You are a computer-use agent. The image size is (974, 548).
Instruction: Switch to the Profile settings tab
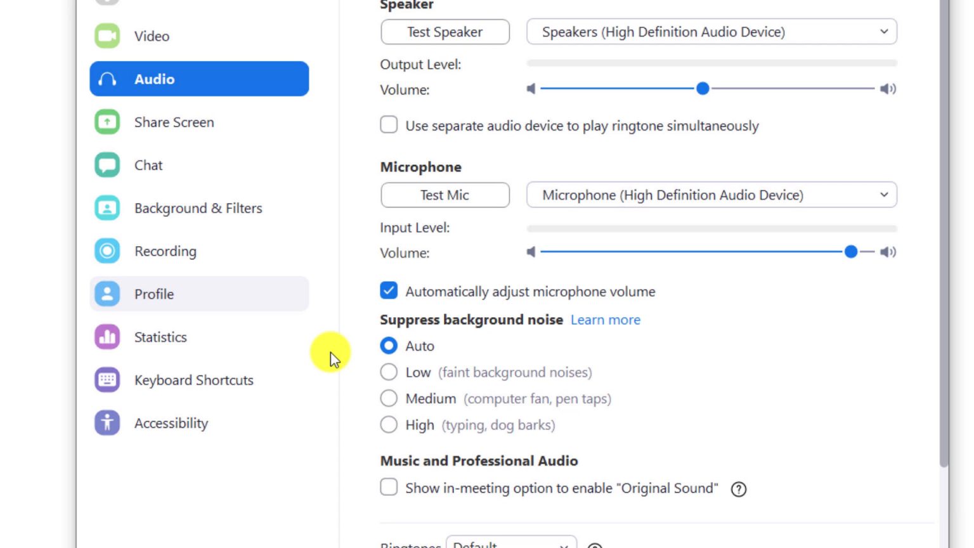(x=153, y=294)
